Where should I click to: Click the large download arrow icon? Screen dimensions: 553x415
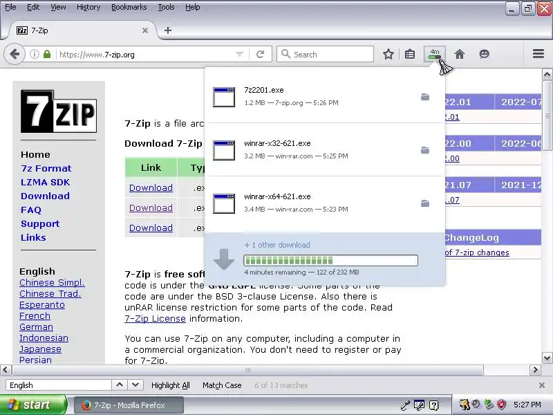coord(224,259)
